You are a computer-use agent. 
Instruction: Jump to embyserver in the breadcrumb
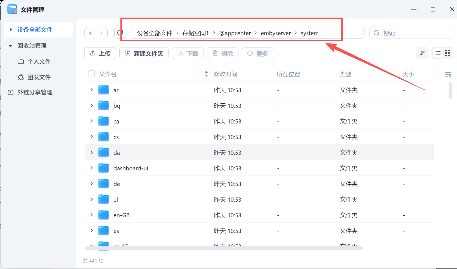point(276,33)
